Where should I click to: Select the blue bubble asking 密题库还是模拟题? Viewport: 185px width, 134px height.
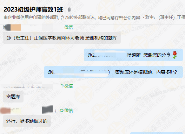point(113,72)
